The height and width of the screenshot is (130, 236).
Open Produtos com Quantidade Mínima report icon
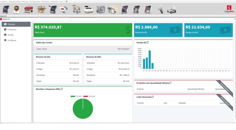pyautogui.click(x=171, y=83)
